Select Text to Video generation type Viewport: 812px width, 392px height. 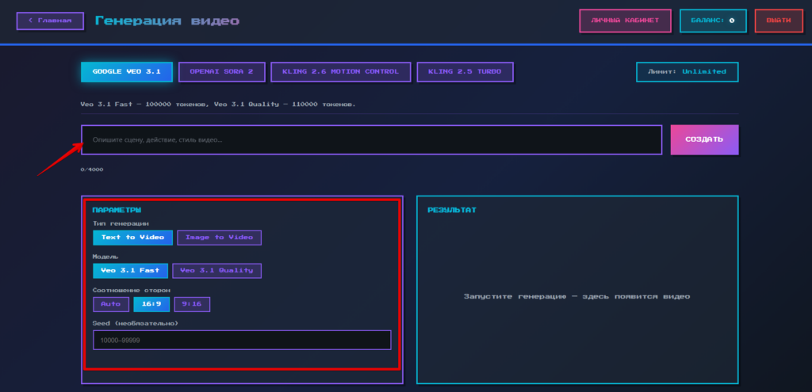click(132, 238)
